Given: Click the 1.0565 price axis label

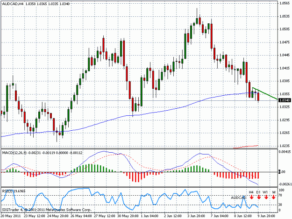Looking at the screenshot, I should point(285,3).
